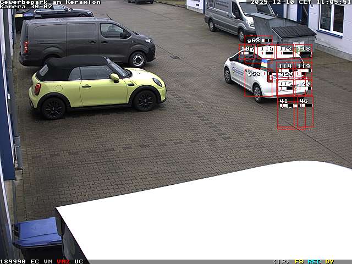Viewport: 352px width, 264px height.
Task: Click the 2025-12-10 date overlay
Action: coord(272,2)
